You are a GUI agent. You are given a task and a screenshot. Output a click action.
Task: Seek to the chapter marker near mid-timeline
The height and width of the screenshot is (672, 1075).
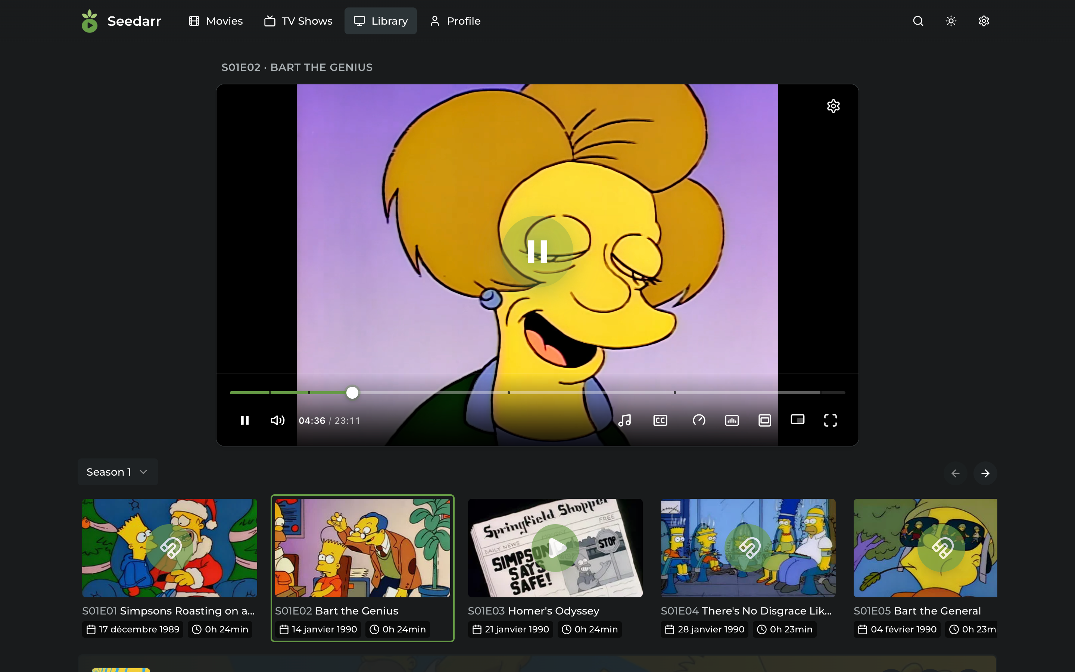tap(509, 393)
